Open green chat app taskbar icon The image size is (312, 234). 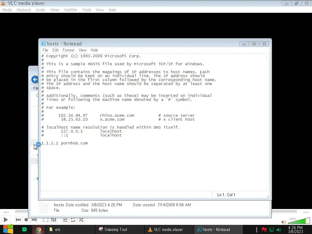point(24,229)
